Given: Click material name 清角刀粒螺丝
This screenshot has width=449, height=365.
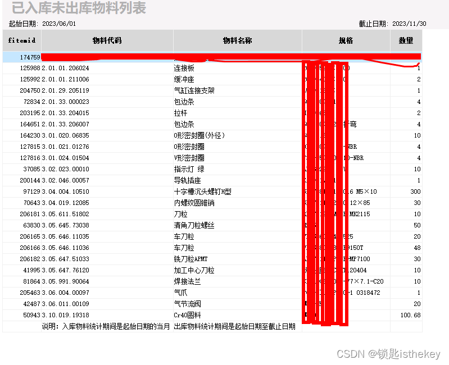Looking at the screenshot, I should [194, 225].
